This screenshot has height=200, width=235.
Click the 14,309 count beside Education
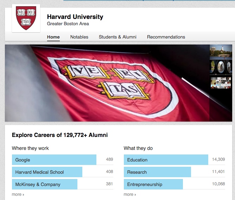point(218,160)
